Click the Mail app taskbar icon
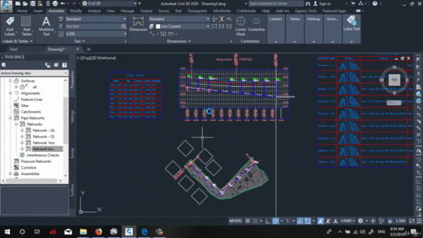 68,232
